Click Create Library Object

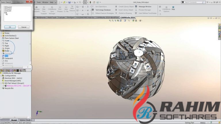124,7
